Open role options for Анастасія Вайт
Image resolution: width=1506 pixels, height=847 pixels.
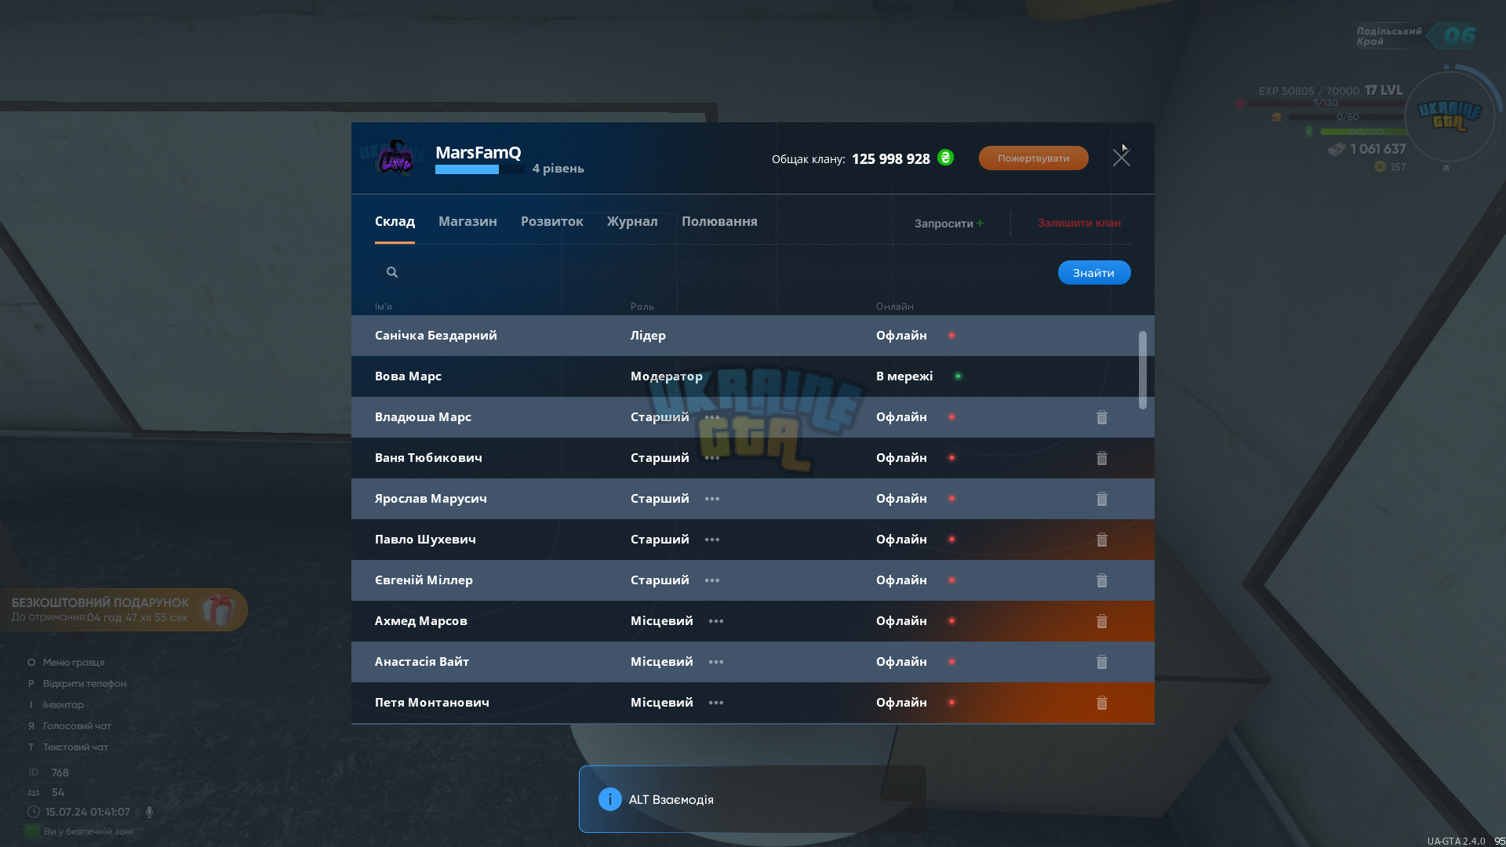point(716,662)
